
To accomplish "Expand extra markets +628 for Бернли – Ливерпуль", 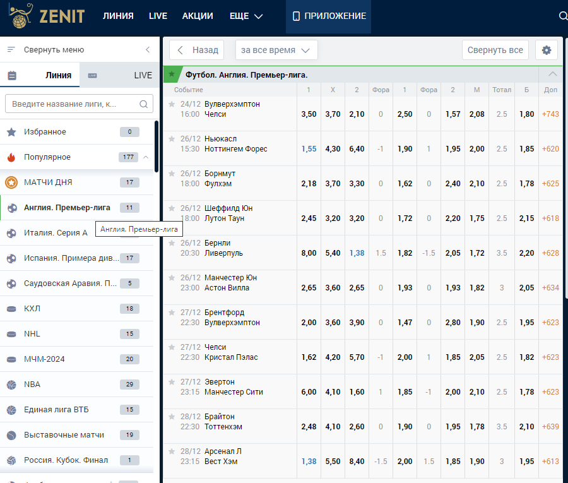I will point(550,253).
